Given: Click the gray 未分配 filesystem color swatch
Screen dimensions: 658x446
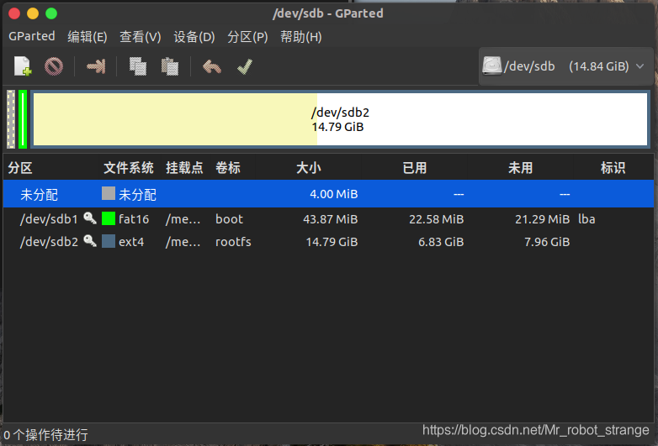Looking at the screenshot, I should click(x=109, y=193).
